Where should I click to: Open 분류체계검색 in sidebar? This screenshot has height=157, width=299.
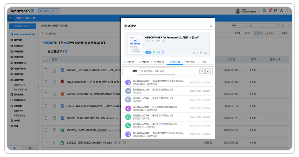click(18, 100)
